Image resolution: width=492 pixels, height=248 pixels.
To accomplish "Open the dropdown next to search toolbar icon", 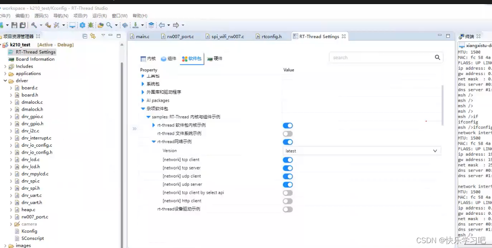I will click(x=116, y=25).
